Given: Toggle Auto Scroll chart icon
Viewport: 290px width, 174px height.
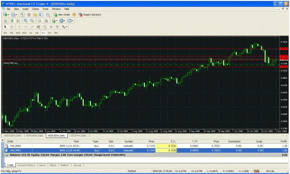Looking at the screenshot, I should (39, 21).
